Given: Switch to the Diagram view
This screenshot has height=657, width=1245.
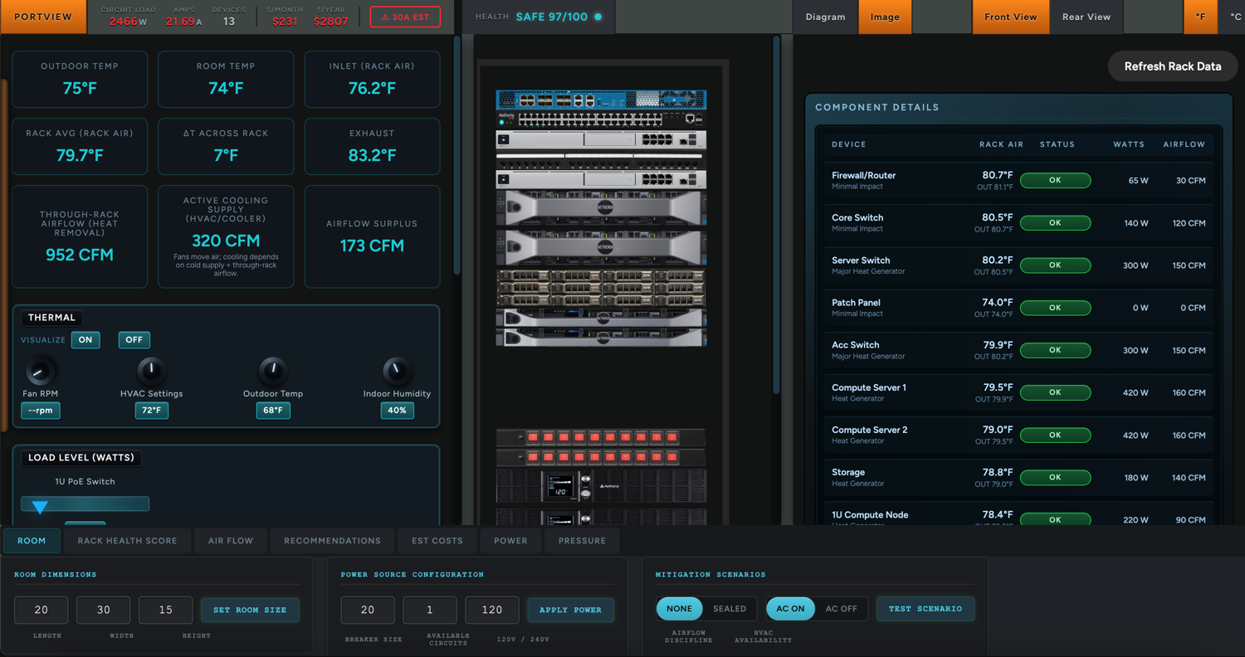Looking at the screenshot, I should (x=824, y=16).
